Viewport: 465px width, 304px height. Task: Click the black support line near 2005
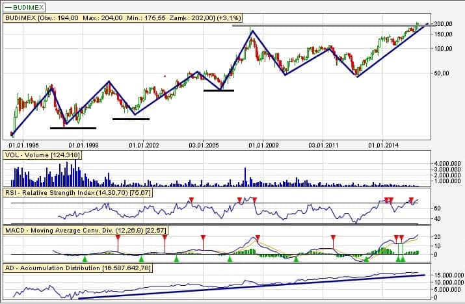coord(218,90)
